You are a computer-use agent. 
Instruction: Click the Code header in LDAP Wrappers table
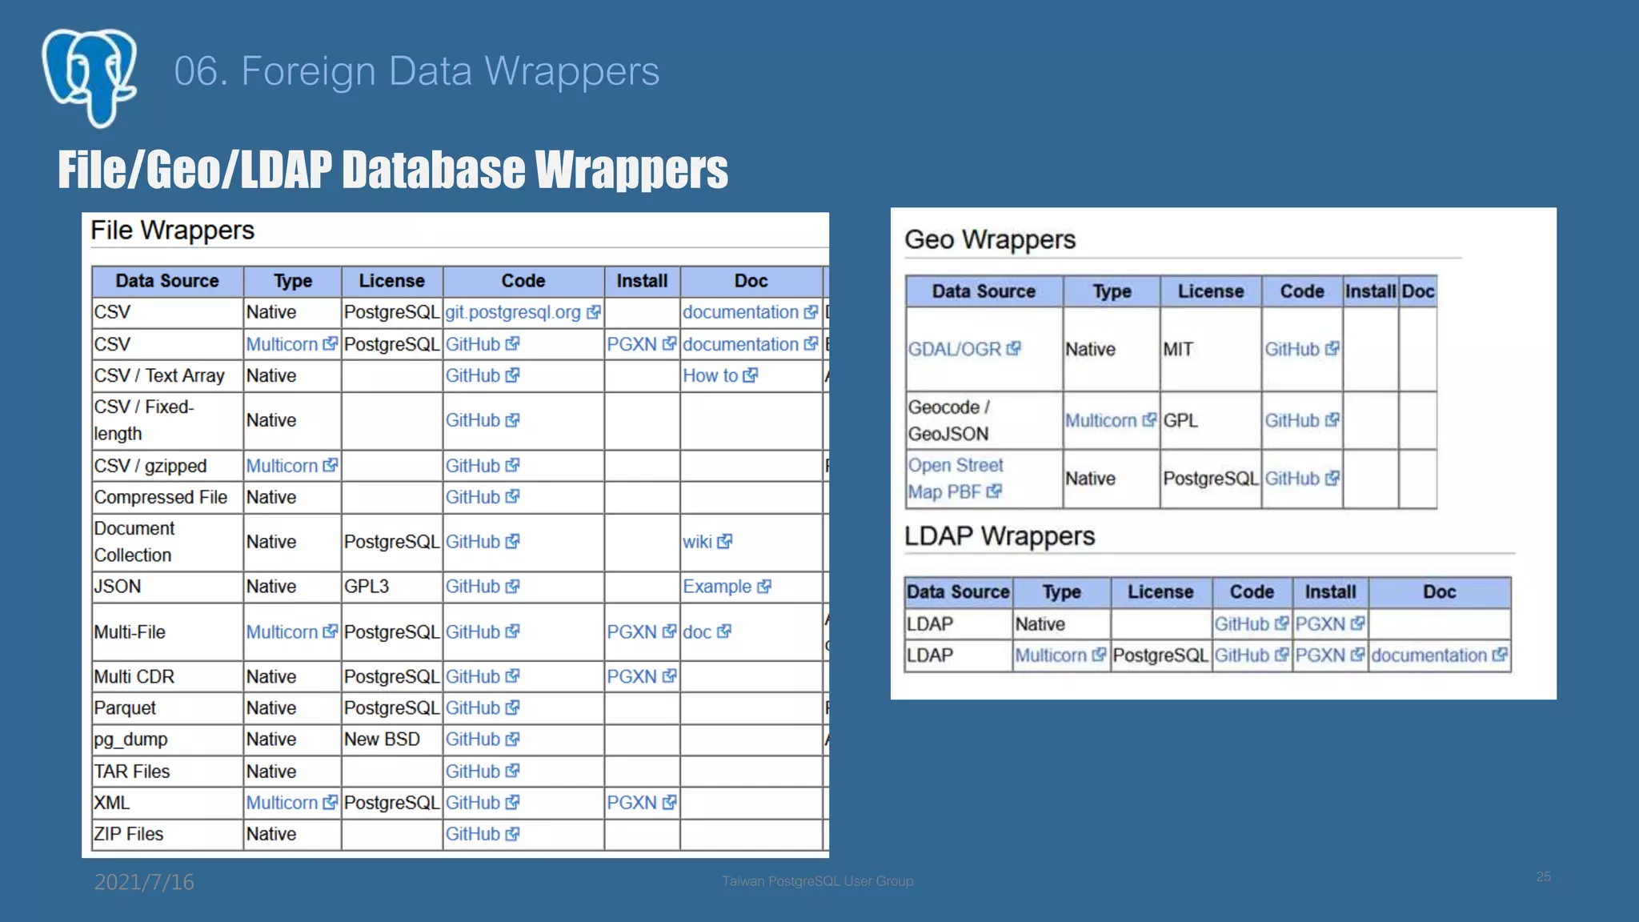1252,592
